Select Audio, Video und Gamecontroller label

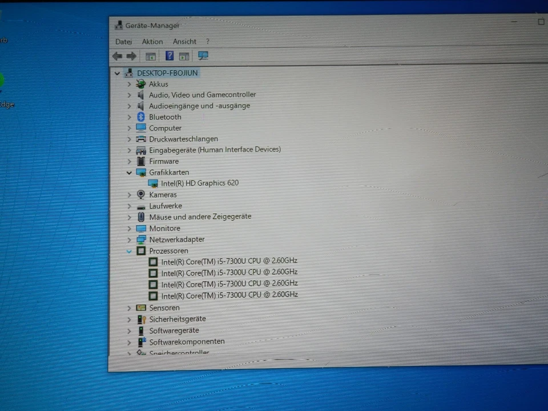[202, 95]
